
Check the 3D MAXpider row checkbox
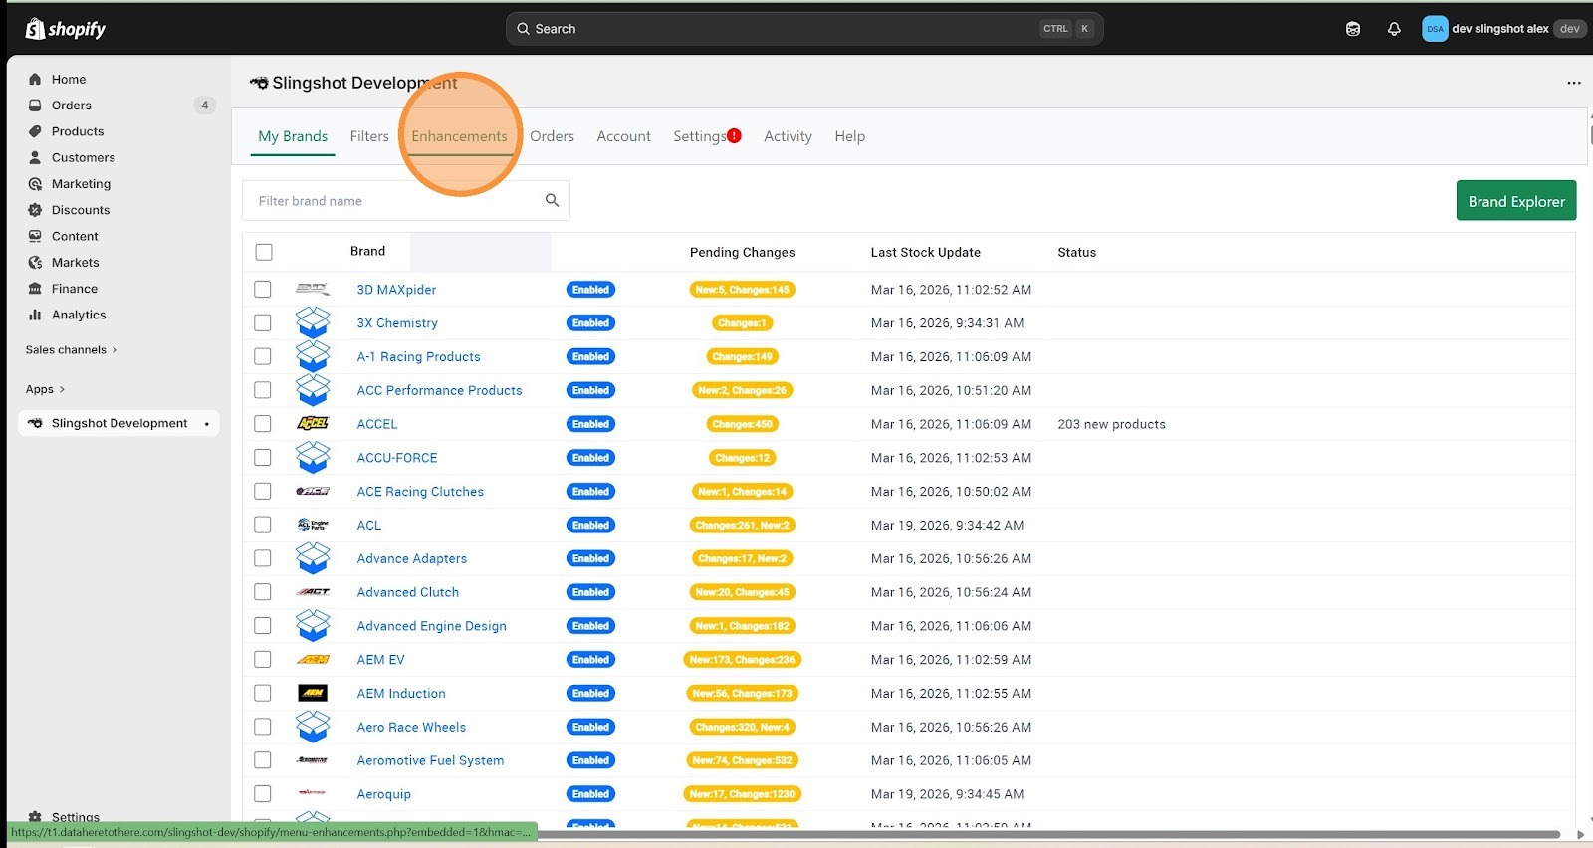pyautogui.click(x=263, y=289)
